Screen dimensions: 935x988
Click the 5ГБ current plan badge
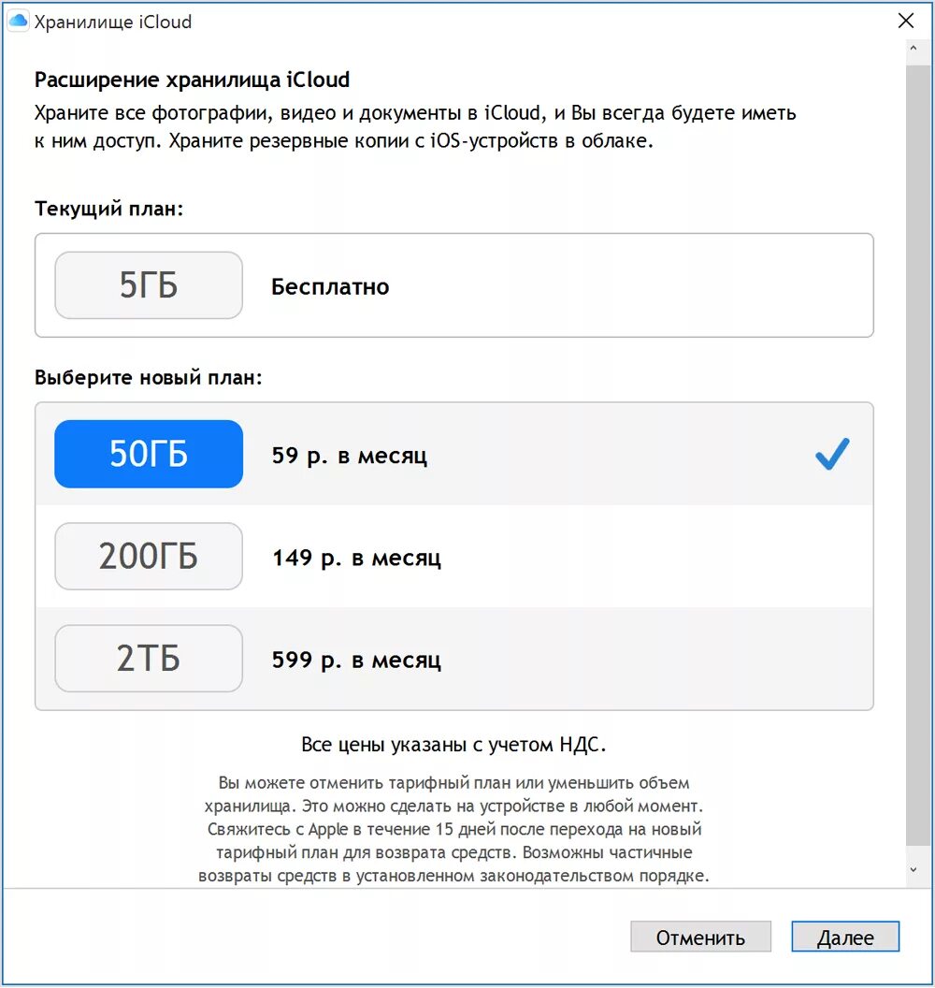click(148, 286)
